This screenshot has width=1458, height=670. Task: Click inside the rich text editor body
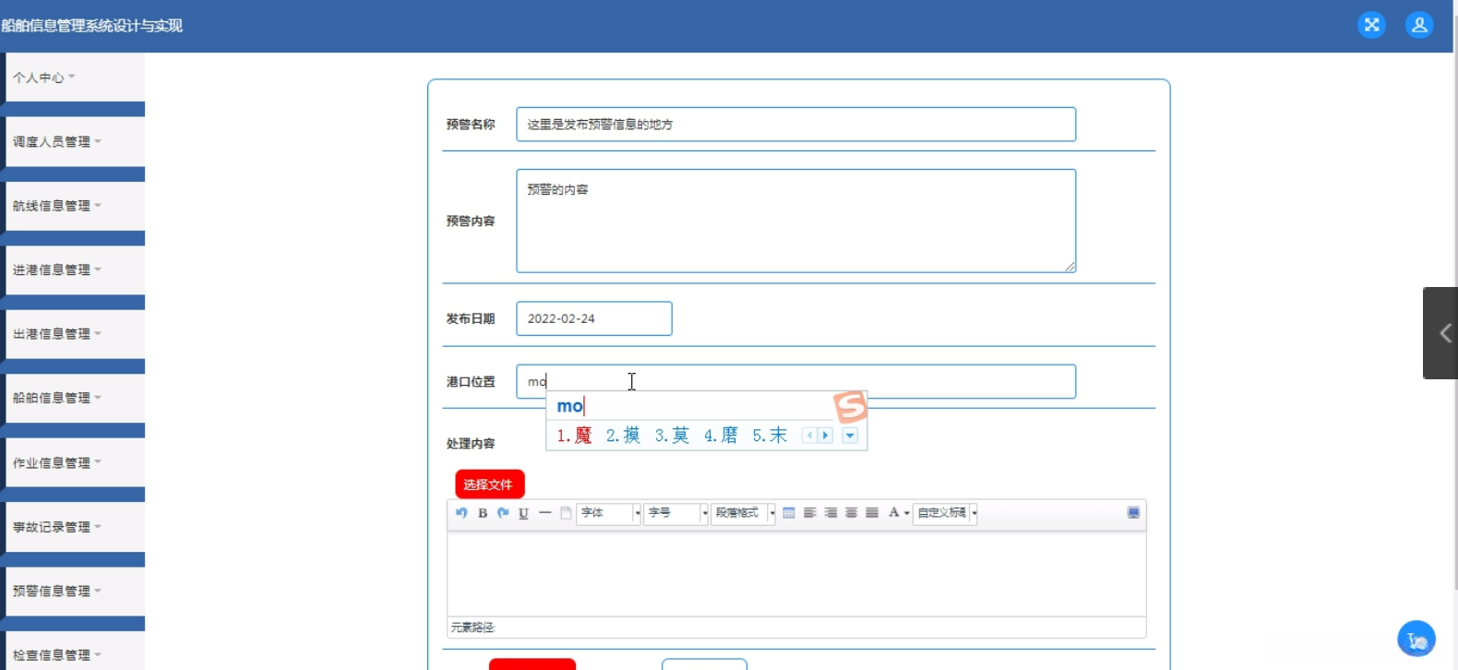click(x=796, y=574)
